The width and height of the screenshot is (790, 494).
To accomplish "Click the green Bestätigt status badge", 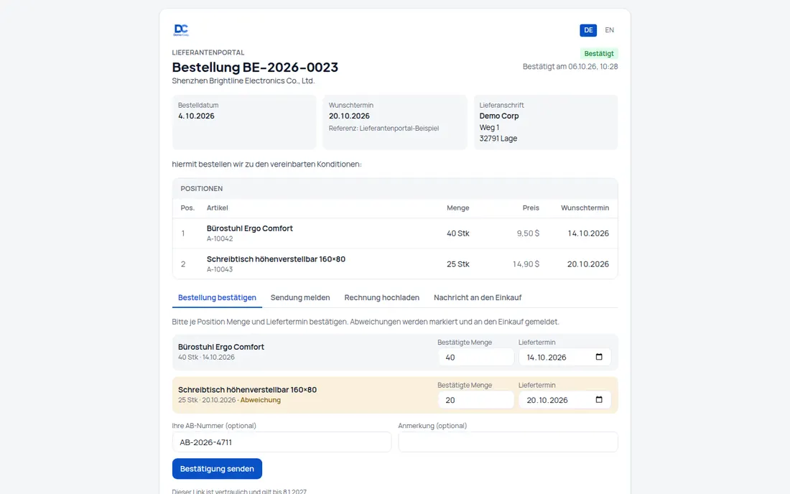I will coord(599,53).
